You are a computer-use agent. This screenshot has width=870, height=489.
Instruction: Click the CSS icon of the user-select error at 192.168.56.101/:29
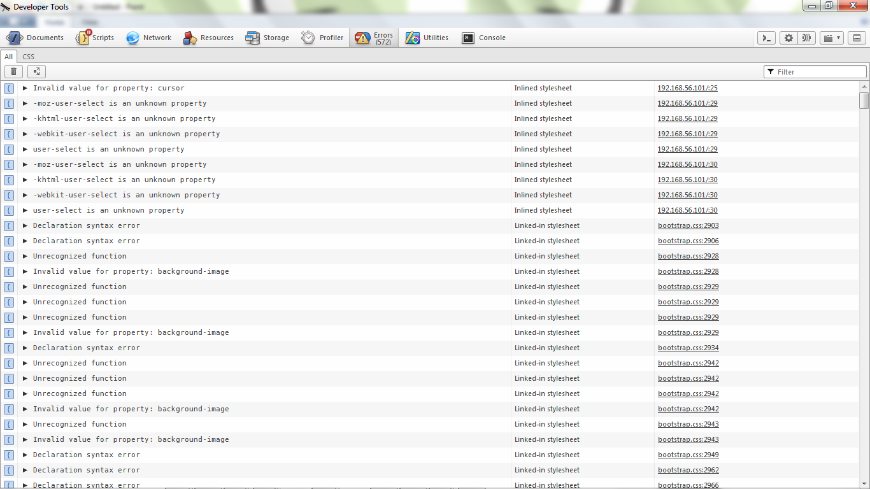(9, 150)
